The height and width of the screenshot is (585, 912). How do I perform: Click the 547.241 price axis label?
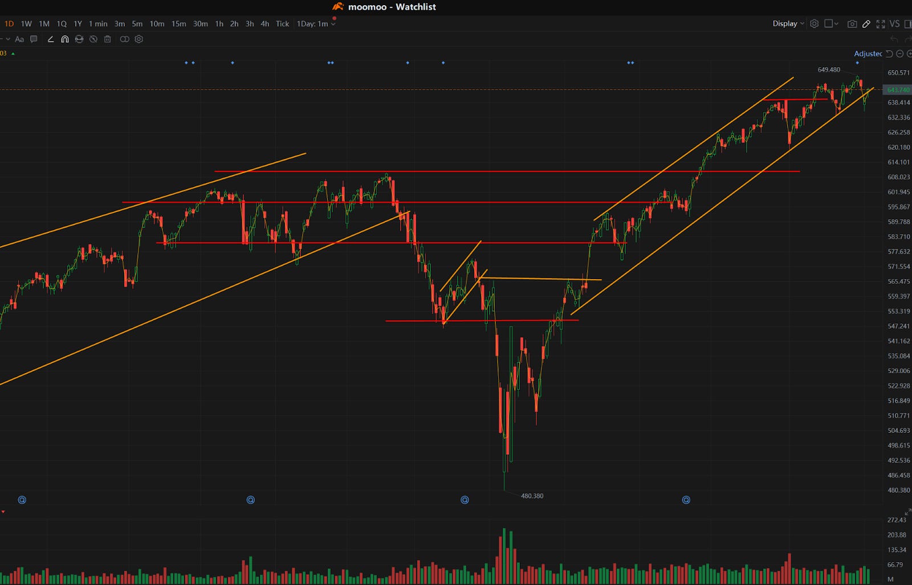point(899,326)
